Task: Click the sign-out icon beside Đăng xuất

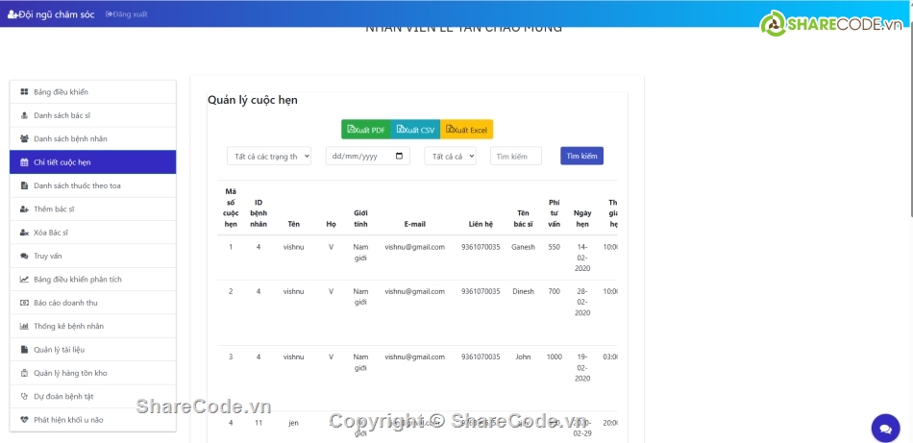Action: click(x=109, y=14)
